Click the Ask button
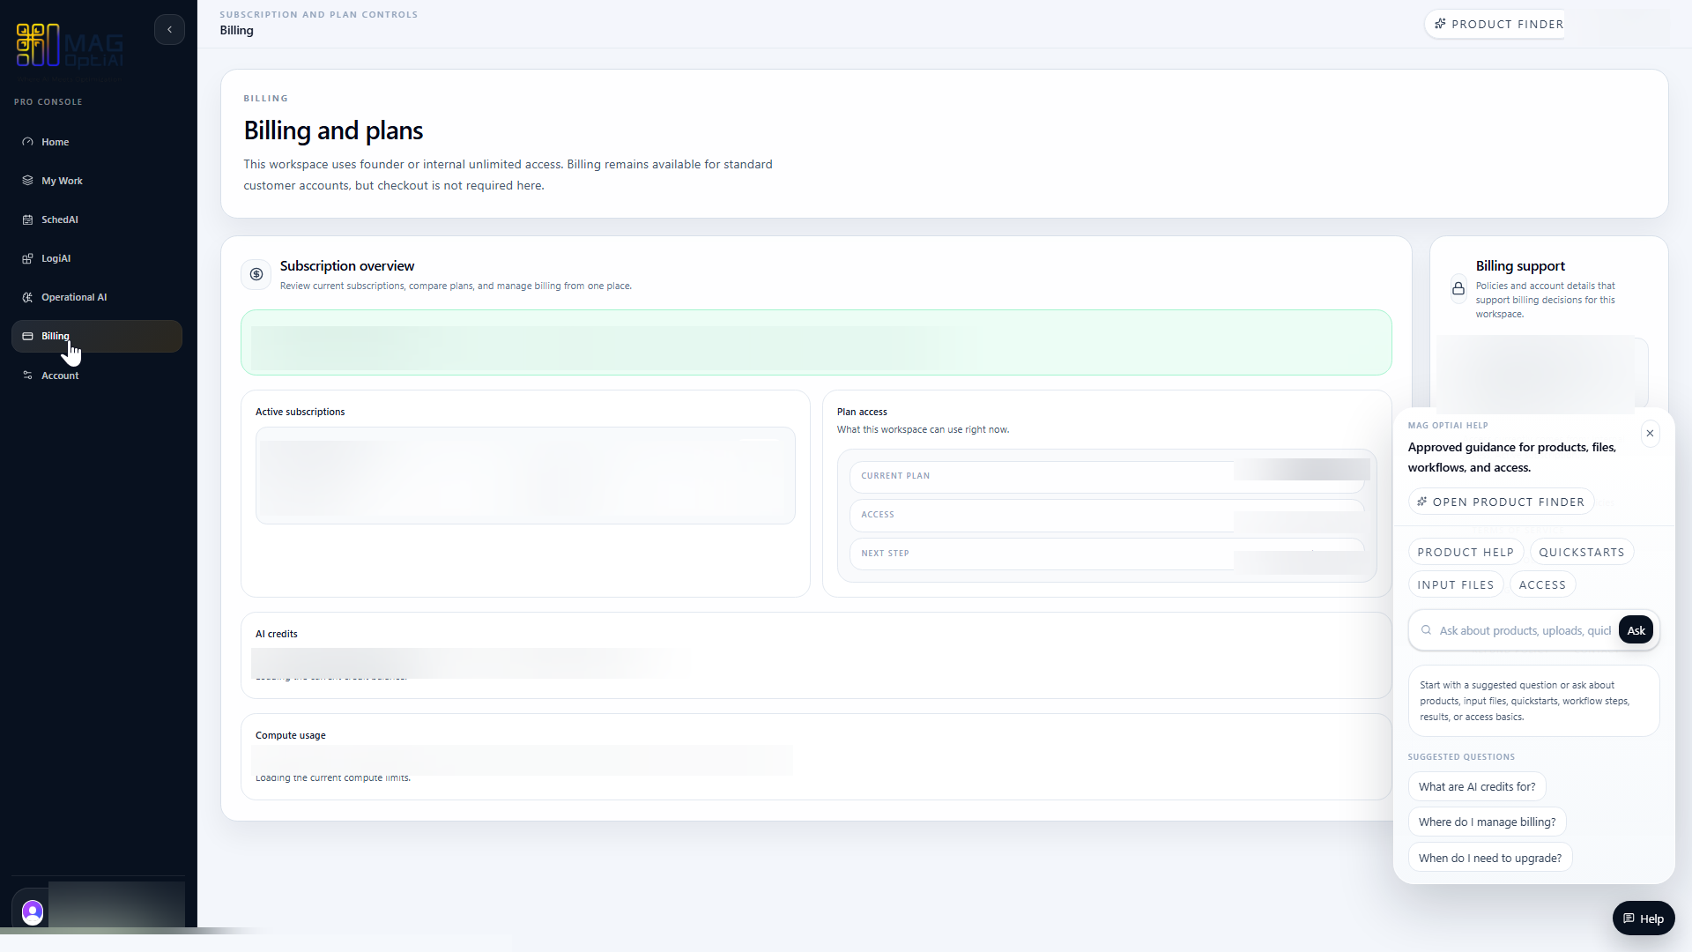 click(x=1636, y=630)
